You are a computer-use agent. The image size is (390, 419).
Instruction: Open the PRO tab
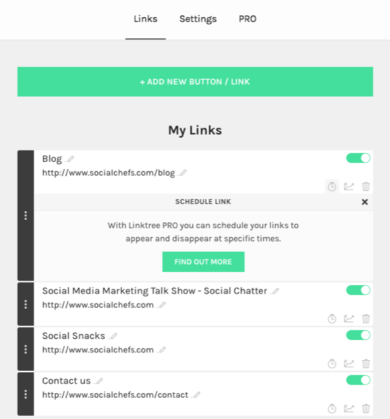click(x=248, y=19)
